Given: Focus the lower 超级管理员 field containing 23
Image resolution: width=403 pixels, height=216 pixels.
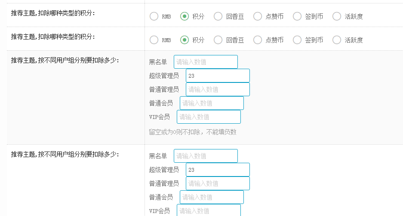Looking at the screenshot, I should [x=218, y=170].
